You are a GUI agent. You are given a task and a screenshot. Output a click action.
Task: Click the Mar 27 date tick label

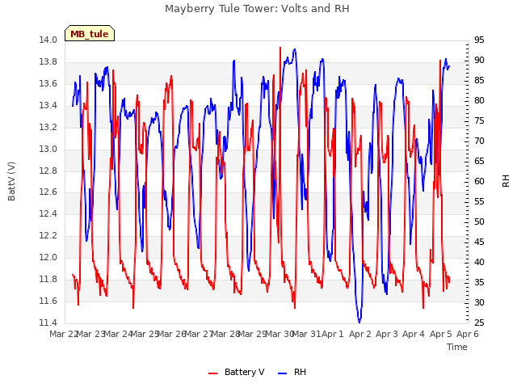(199, 334)
